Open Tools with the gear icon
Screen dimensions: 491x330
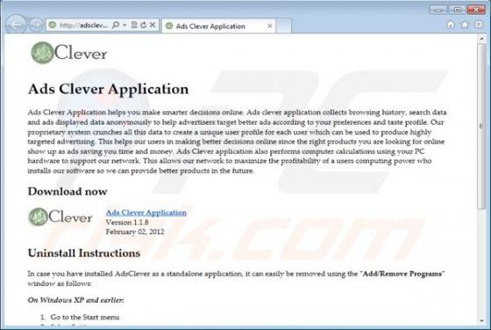click(479, 25)
